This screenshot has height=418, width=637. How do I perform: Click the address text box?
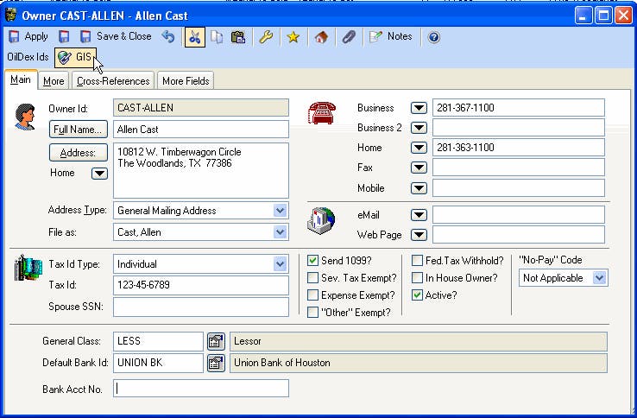pos(201,170)
